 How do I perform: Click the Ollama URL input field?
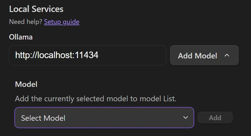tap(87, 55)
